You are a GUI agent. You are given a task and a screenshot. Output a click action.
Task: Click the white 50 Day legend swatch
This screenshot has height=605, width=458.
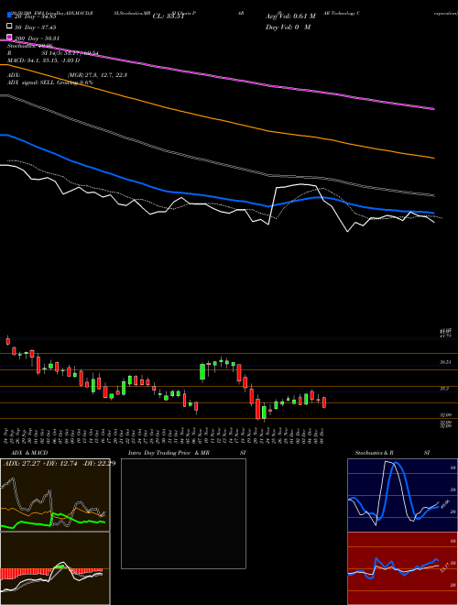[9, 27]
